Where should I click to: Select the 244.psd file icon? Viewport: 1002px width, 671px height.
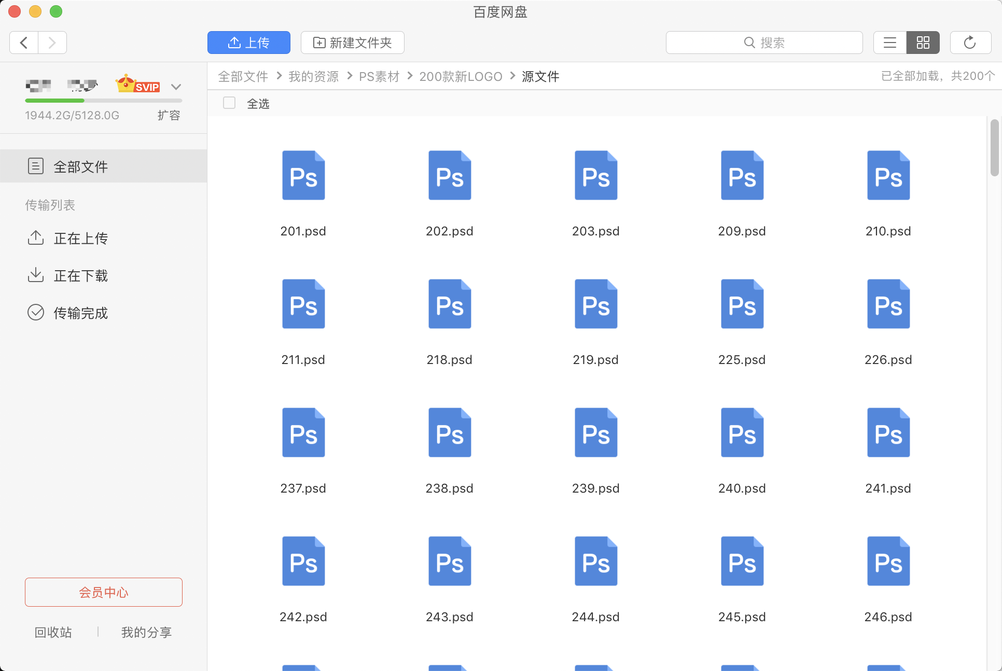pos(596,561)
